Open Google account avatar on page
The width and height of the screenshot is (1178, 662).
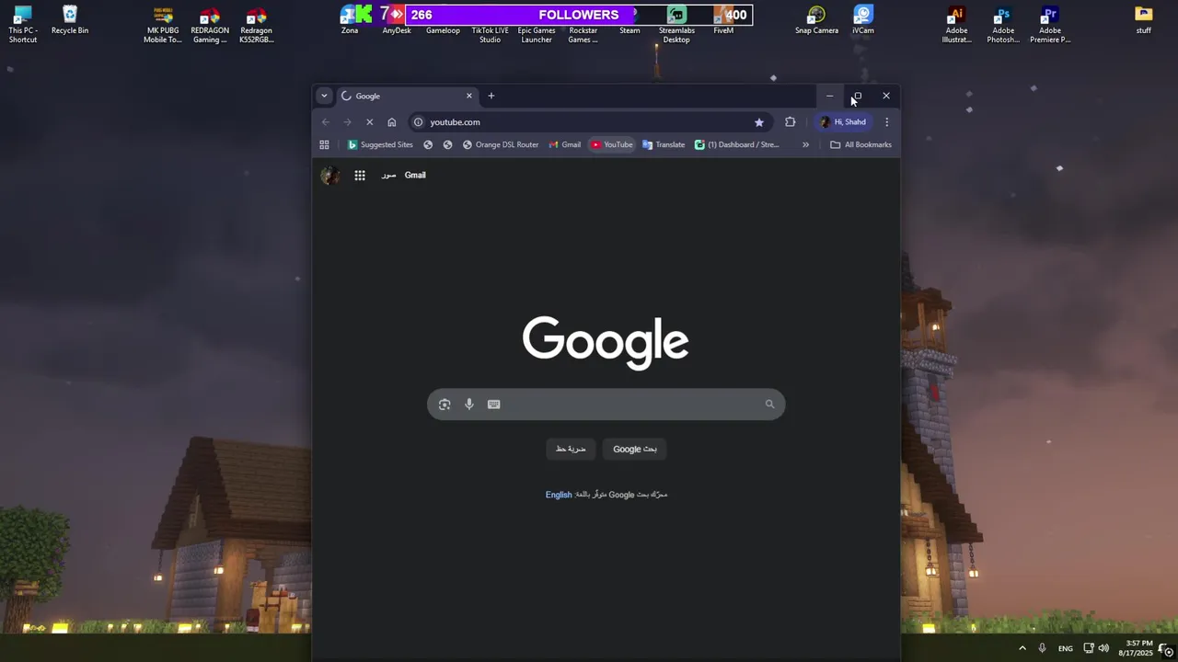point(330,176)
